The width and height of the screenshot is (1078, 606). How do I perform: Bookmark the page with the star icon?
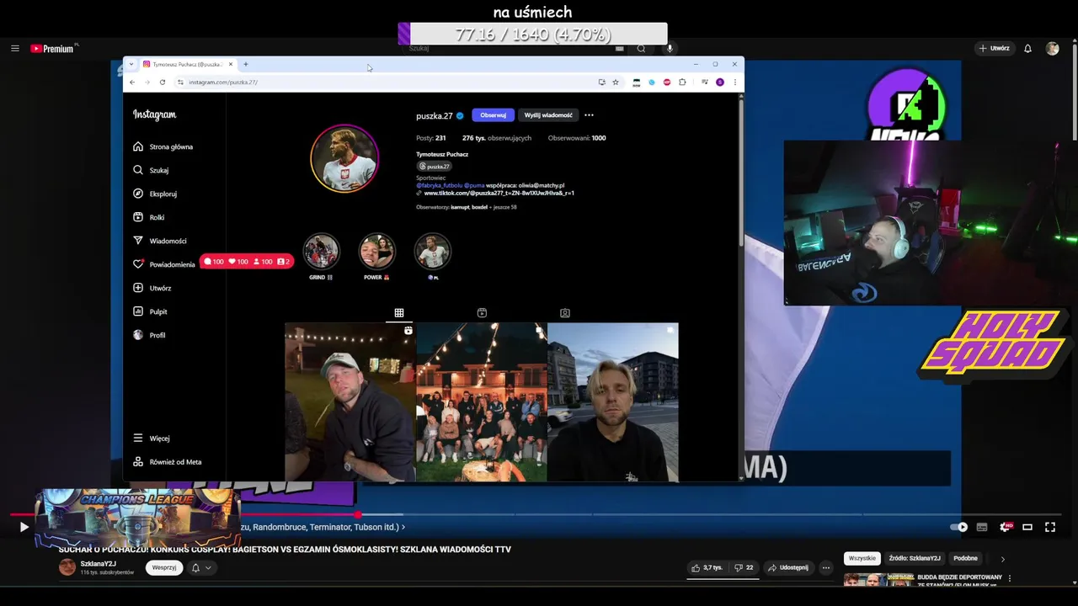pos(616,82)
